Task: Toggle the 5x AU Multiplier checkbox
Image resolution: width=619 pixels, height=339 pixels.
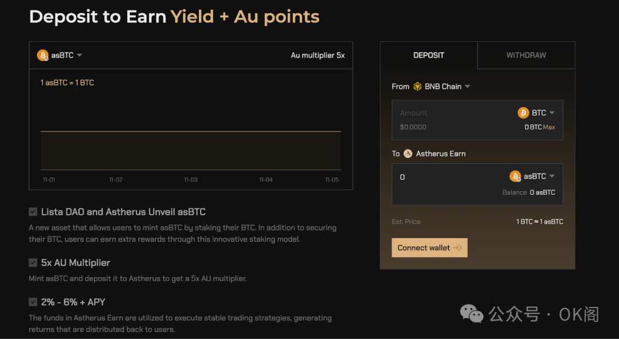Action: [33, 263]
